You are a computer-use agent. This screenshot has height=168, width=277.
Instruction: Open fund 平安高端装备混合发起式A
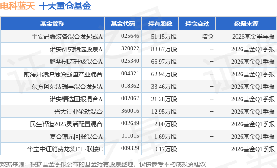tap(67, 37)
